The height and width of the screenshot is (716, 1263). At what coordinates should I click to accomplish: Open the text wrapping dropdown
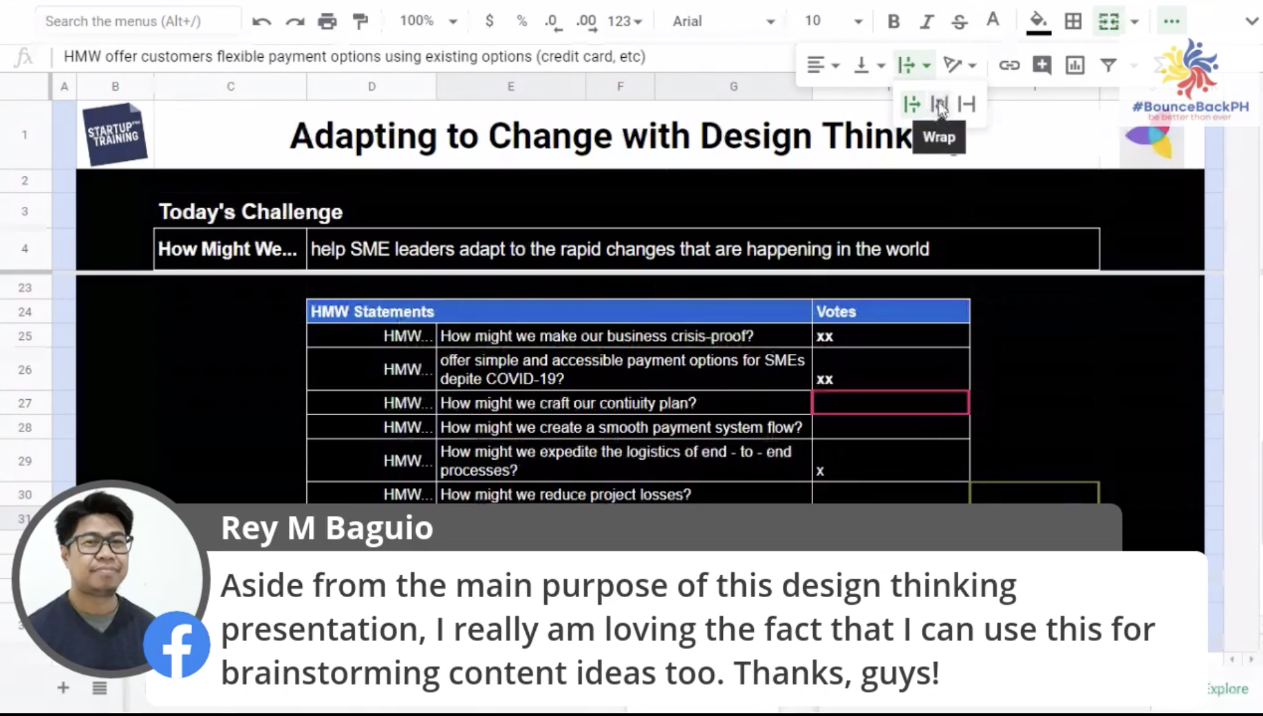[914, 65]
